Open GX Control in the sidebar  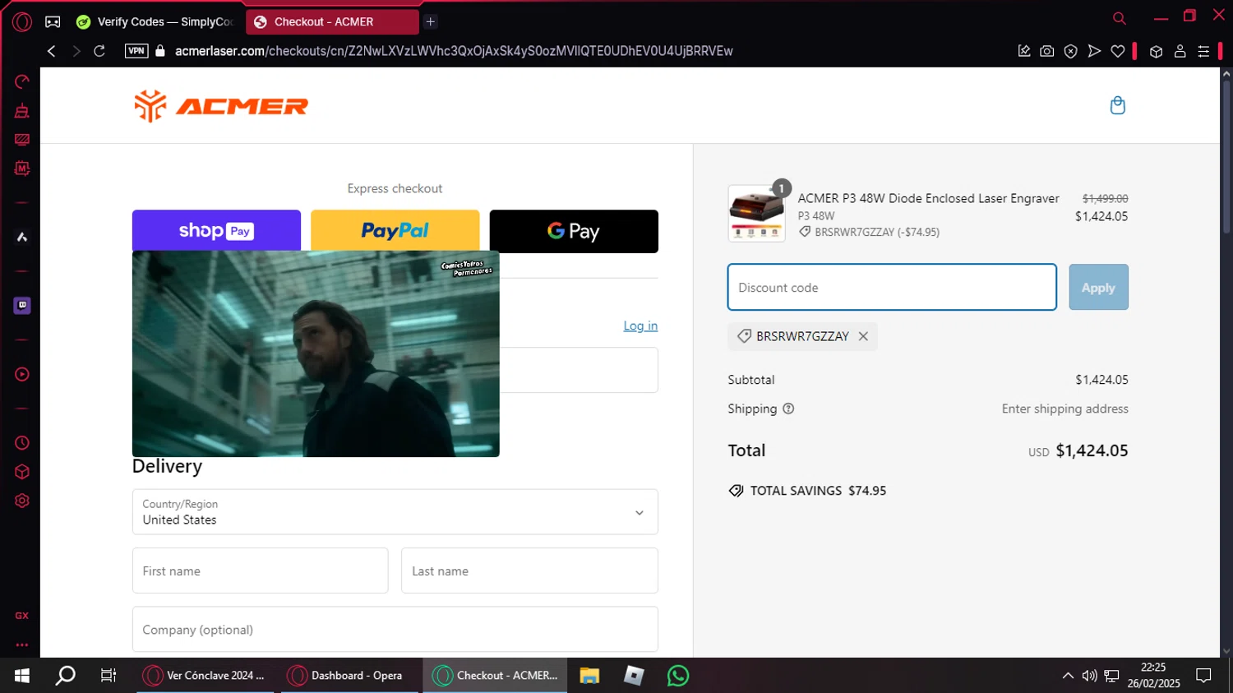click(22, 81)
